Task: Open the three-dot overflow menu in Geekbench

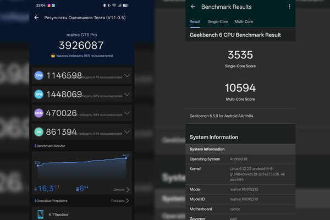Action: click(x=289, y=7)
